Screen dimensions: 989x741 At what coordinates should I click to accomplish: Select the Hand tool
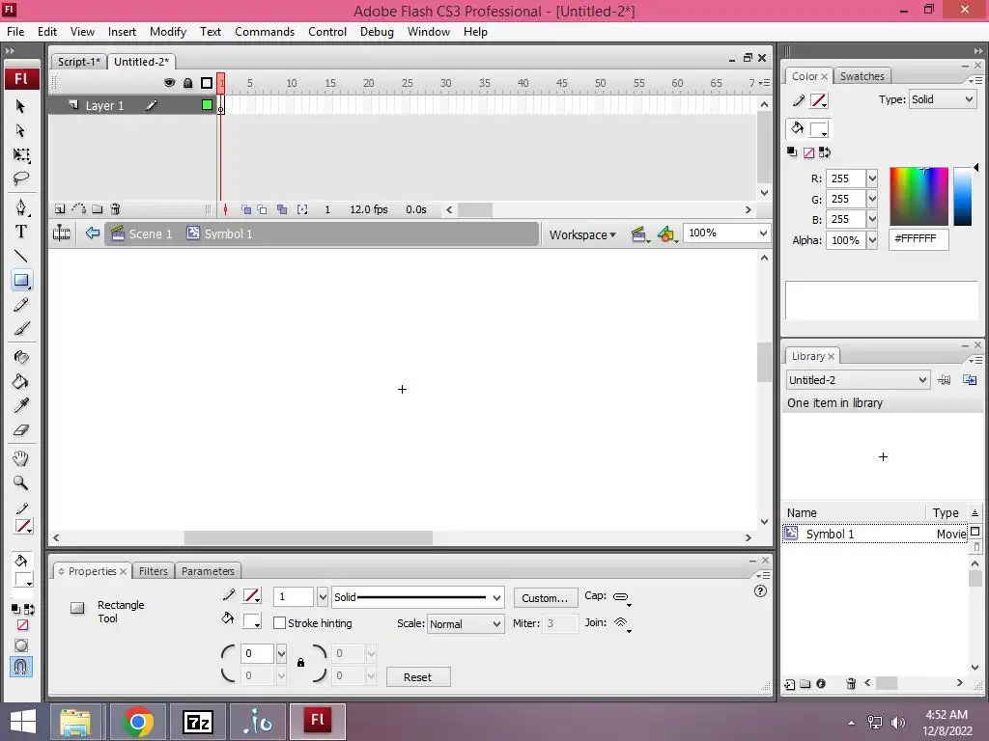click(21, 458)
